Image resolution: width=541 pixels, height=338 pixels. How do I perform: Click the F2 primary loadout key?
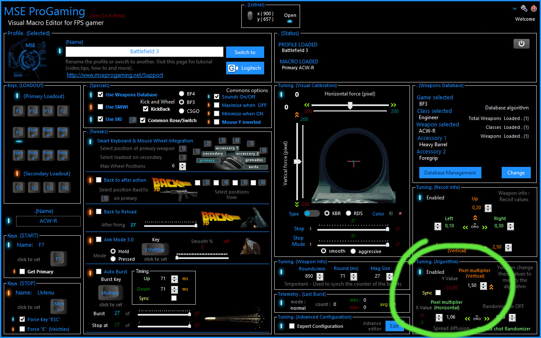tap(63, 111)
